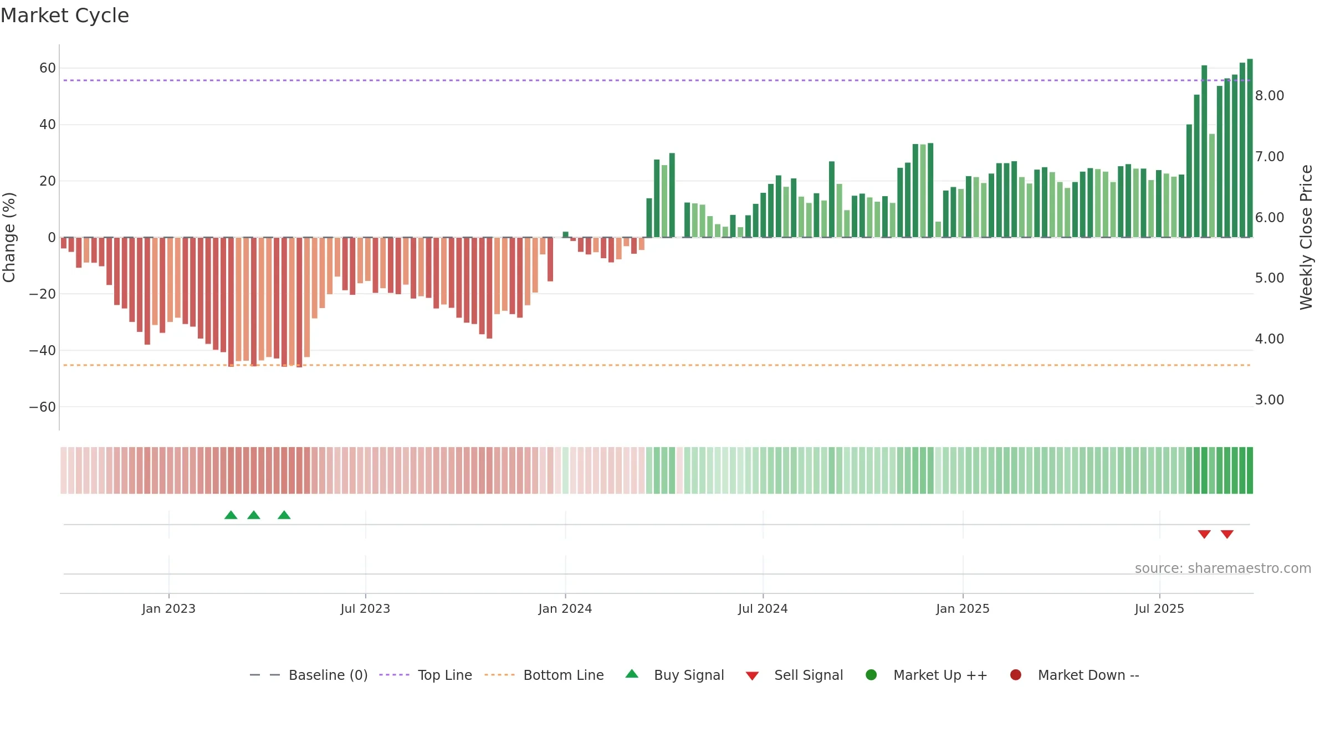Click the Weekly Close Price axis title

(1306, 237)
